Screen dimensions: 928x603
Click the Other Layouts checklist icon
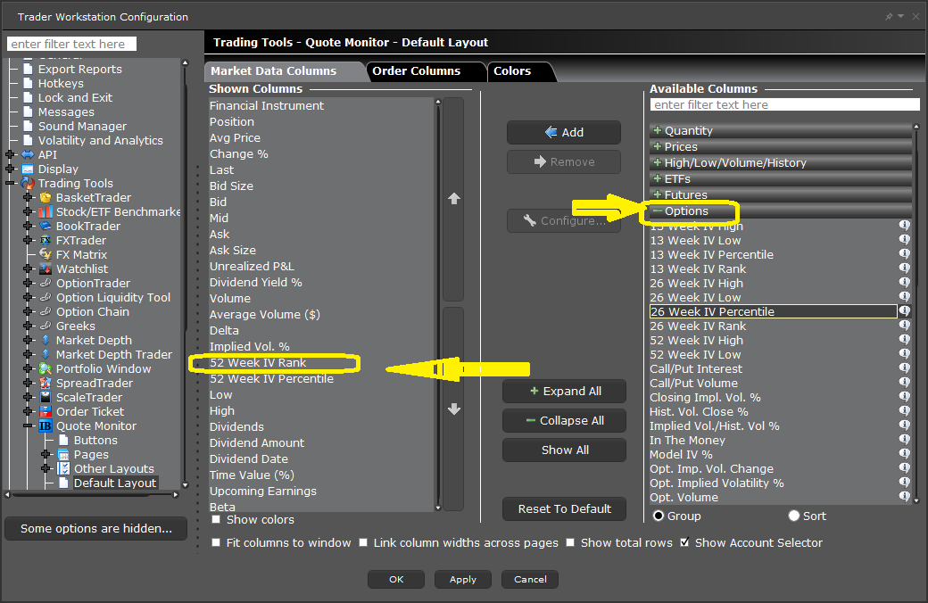(63, 468)
